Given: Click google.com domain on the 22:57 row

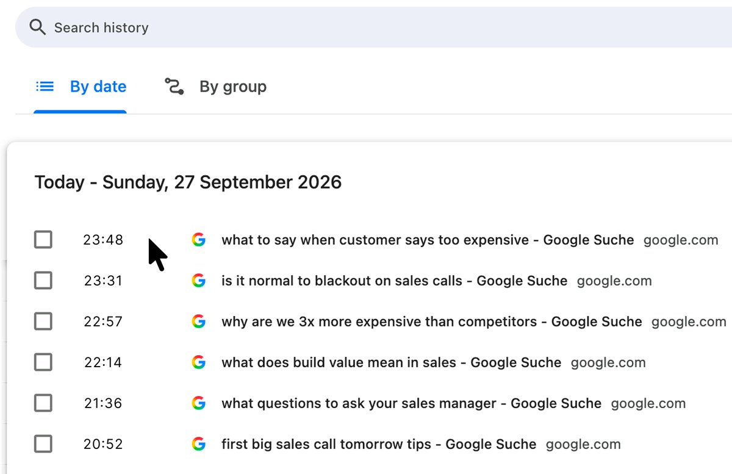Looking at the screenshot, I should (689, 322).
